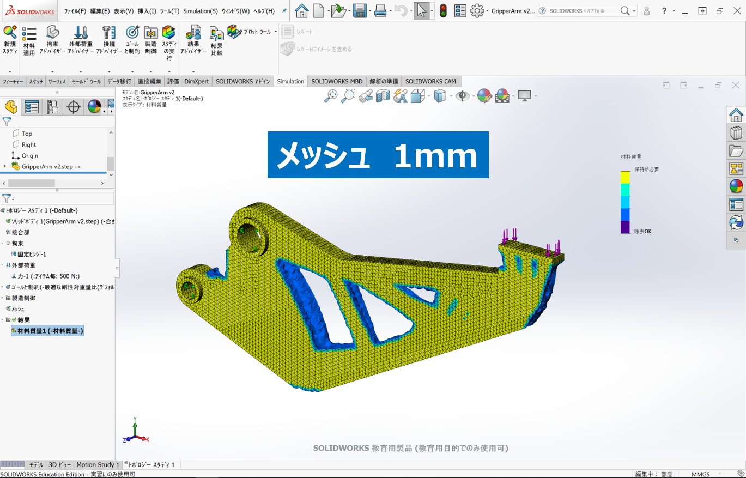
Task: Click the Edit Appearance color ball icon
Action: 484,96
